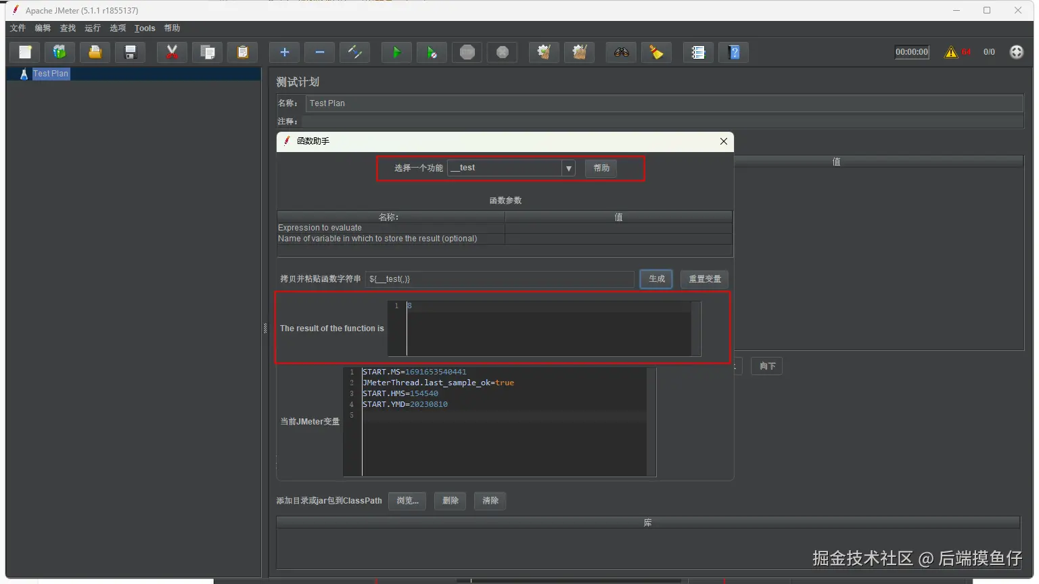
Task: Click the 清除 button near ClassPath
Action: (x=490, y=501)
